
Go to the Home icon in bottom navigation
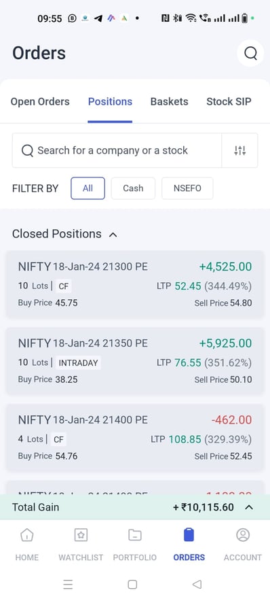click(x=26, y=535)
